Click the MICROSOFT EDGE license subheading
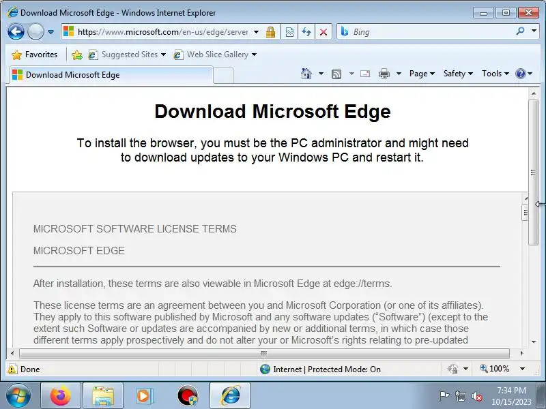 point(79,251)
